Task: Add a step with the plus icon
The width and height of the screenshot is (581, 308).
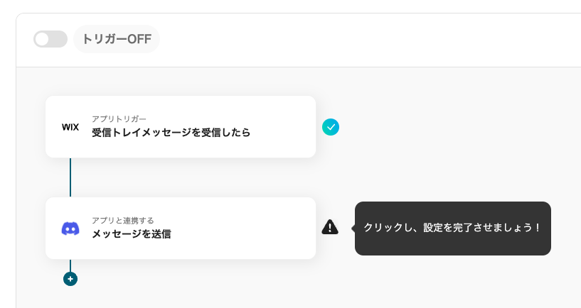Action: (70, 279)
